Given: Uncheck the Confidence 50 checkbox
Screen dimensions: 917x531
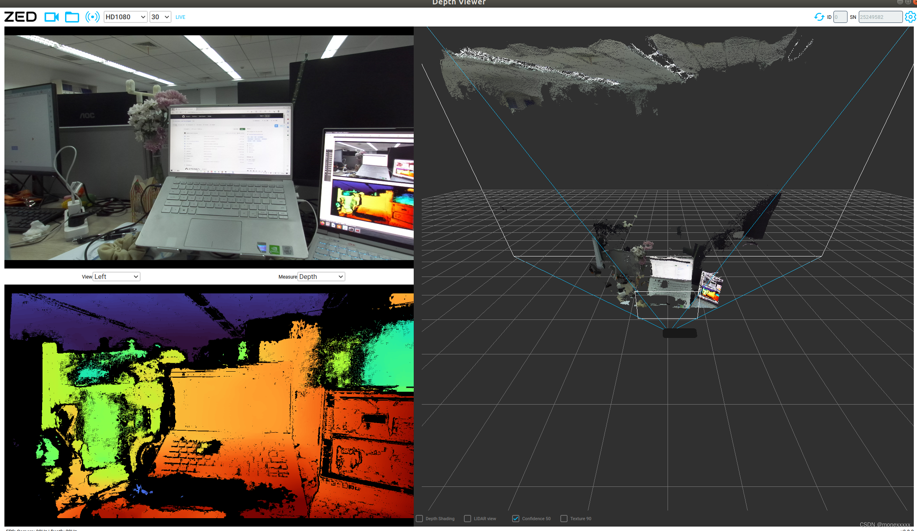Looking at the screenshot, I should [x=516, y=519].
